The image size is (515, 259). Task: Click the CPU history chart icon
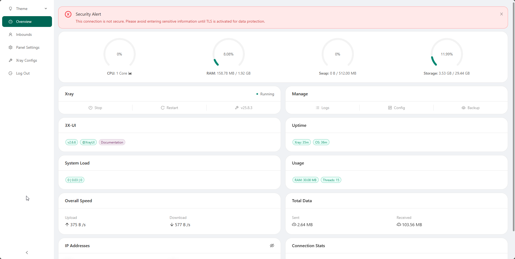tap(130, 73)
